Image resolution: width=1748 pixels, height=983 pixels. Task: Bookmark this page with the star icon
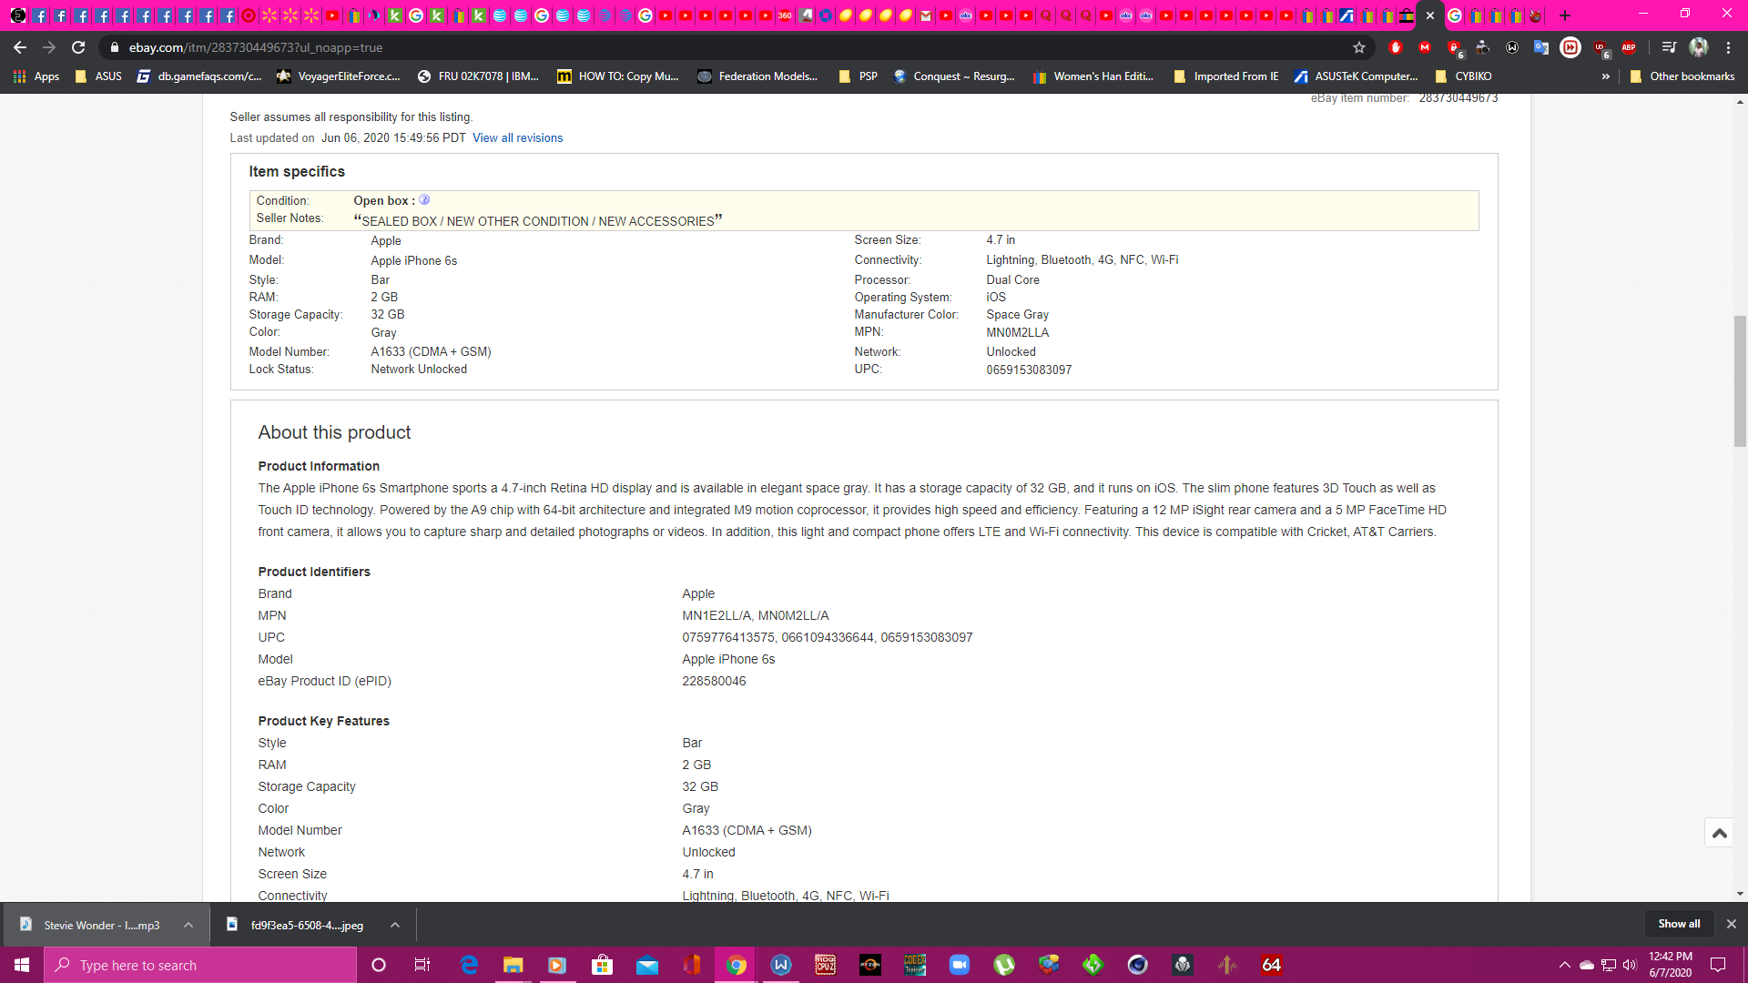click(1359, 47)
